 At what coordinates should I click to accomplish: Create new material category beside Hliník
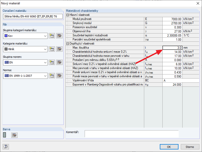[x=52, y=49]
